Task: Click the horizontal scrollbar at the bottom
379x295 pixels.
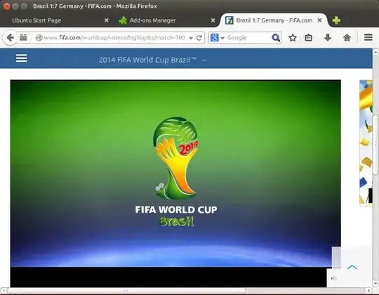Action: point(126,290)
